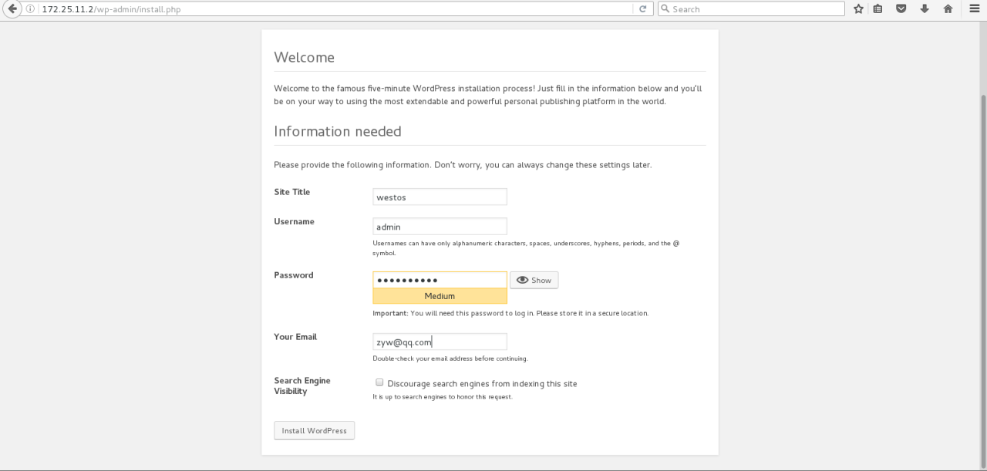This screenshot has width=987, height=471.
Task: Click the search magnifier icon
Action: click(665, 9)
